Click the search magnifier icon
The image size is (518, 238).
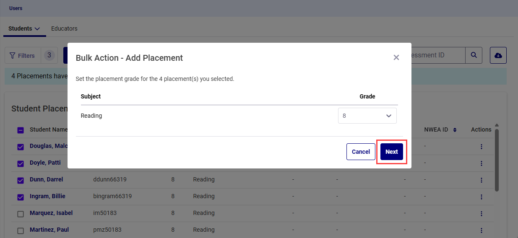[474, 55]
